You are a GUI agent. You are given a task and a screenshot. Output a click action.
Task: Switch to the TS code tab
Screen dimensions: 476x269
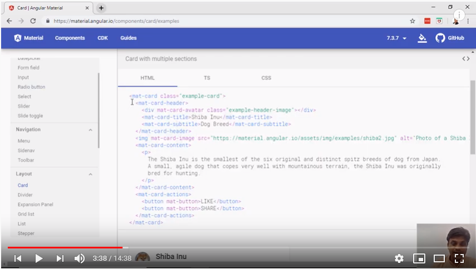[x=207, y=78]
